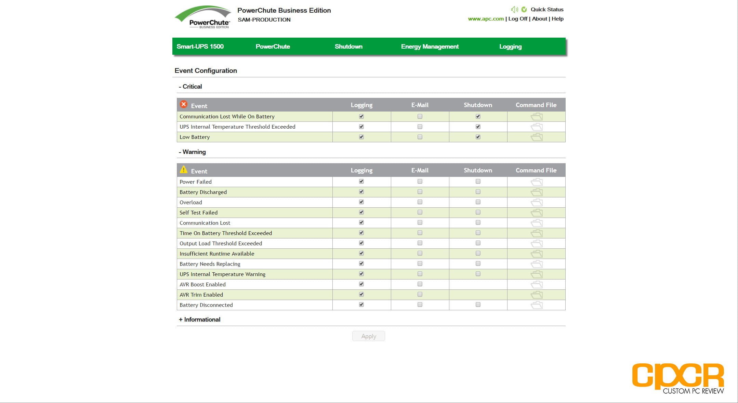738x403 pixels.
Task: Enable Shutdown for Self Test Failed
Action: coord(478,212)
